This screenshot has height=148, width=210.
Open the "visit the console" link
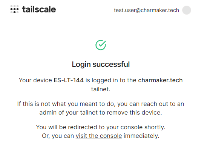coord(99,136)
